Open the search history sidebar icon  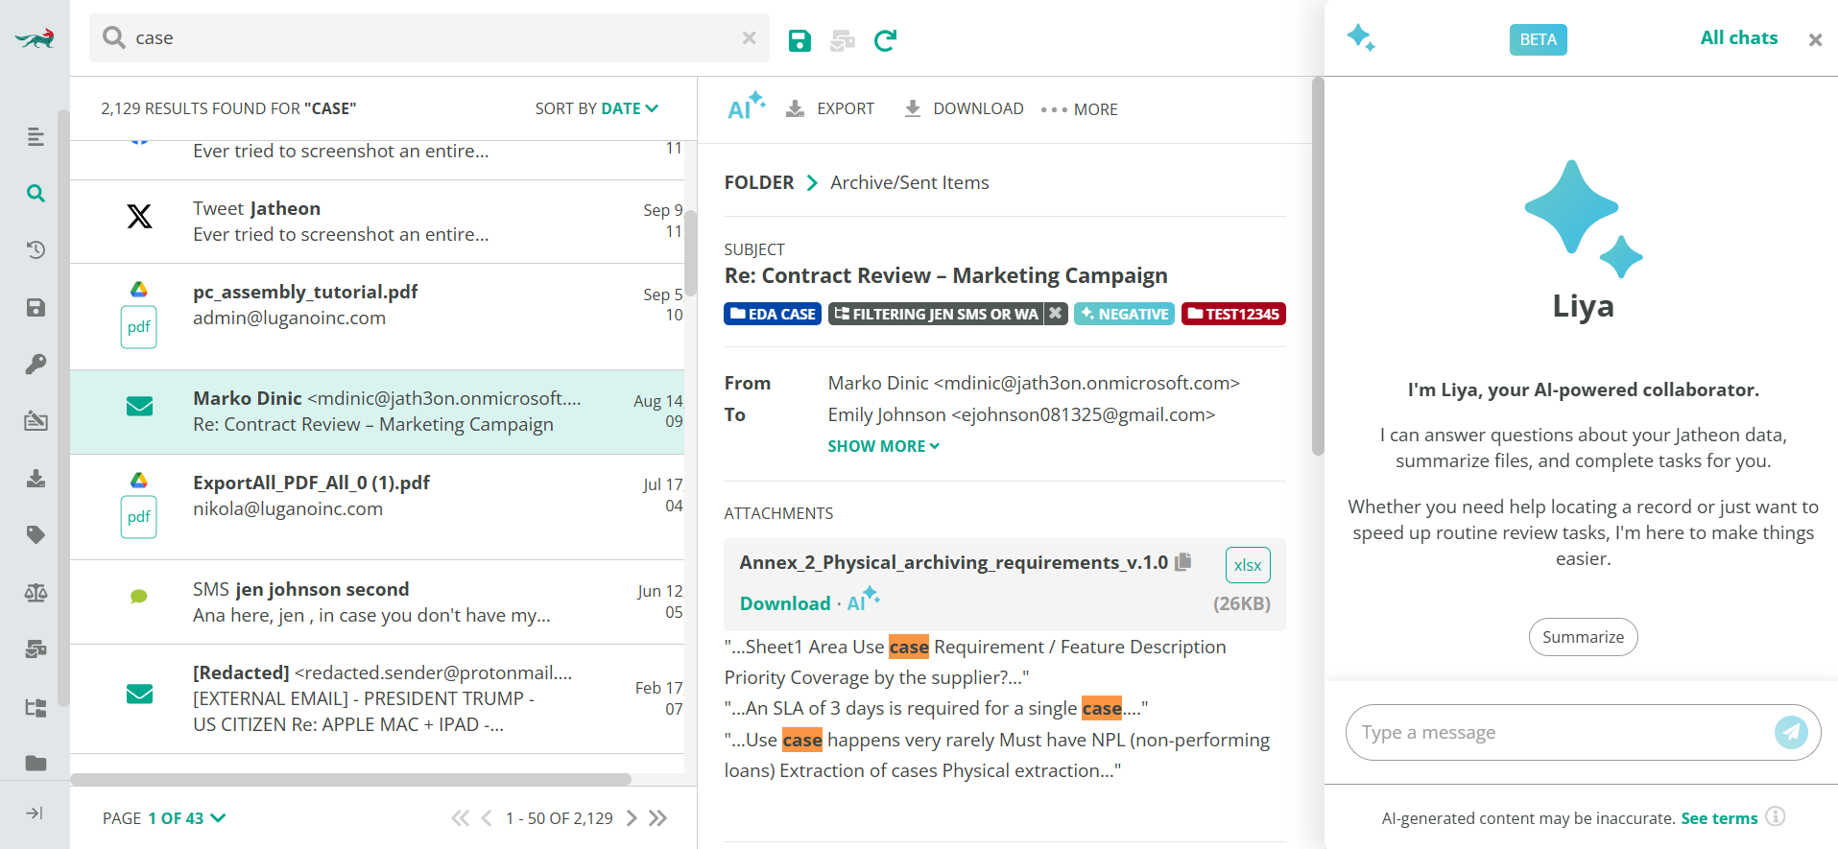36,250
